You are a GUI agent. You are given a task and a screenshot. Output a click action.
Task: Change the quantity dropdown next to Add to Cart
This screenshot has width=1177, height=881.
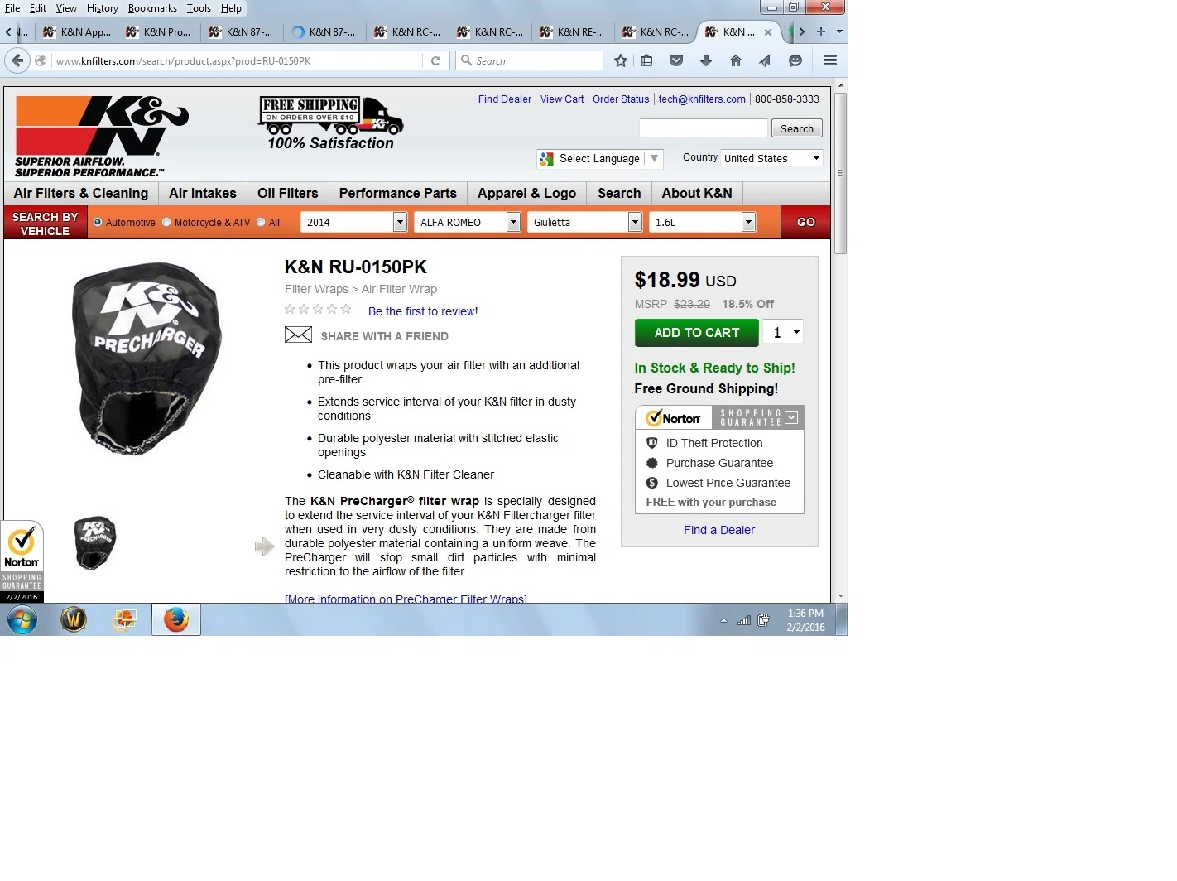782,332
